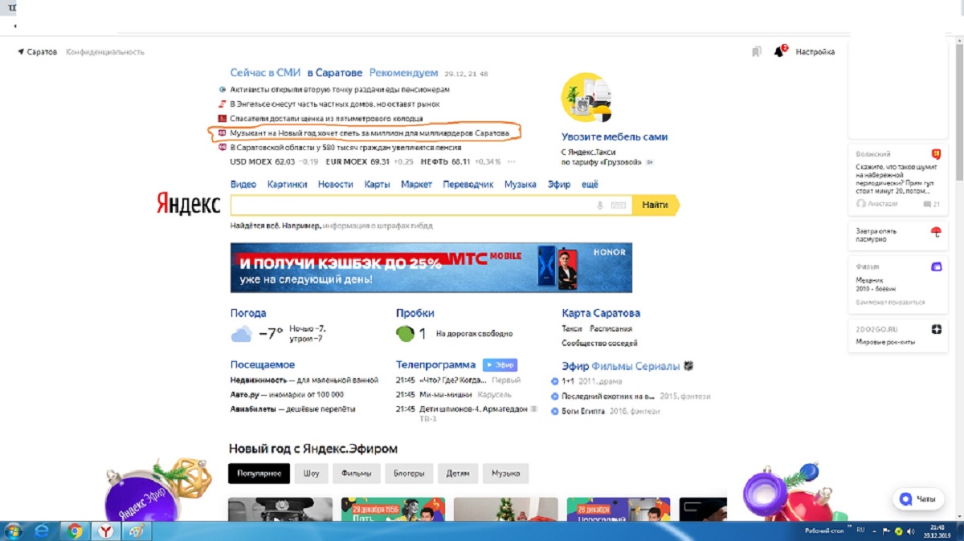Launch Internet Explorer from the taskbar
The width and height of the screenshot is (964, 541).
pyautogui.click(x=43, y=531)
